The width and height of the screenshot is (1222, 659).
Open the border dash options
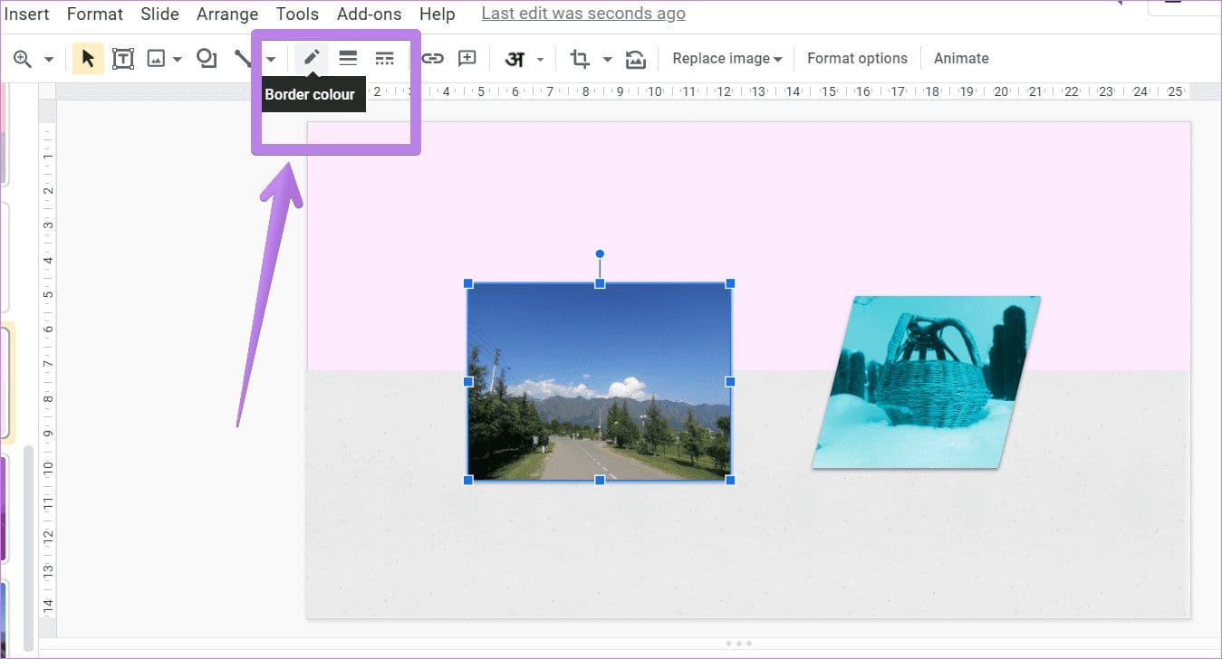click(385, 58)
